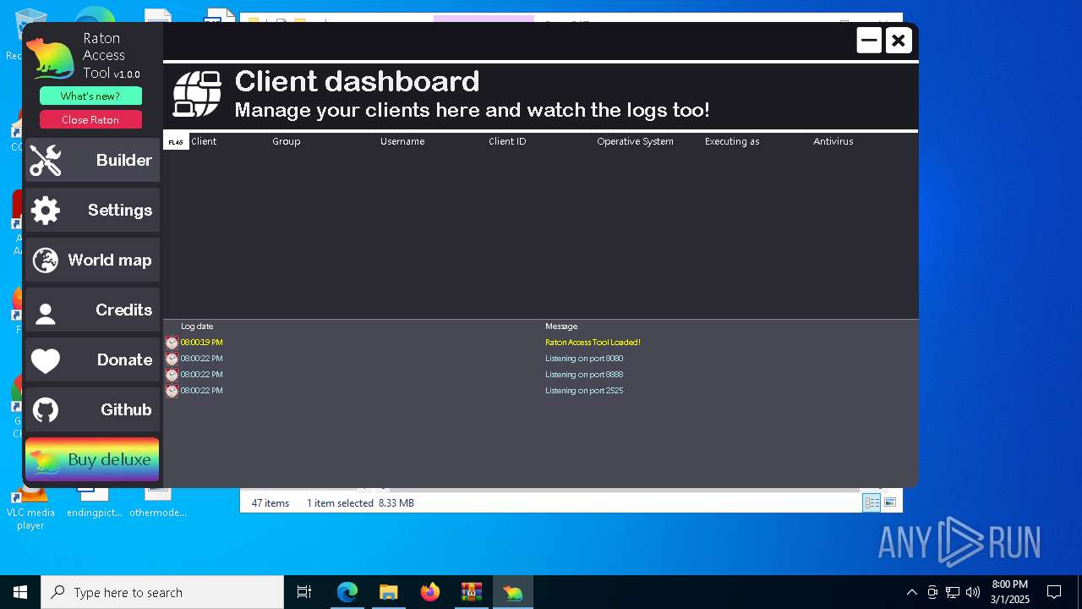
Task: Open WinRAR from the taskbar
Action: (x=471, y=592)
